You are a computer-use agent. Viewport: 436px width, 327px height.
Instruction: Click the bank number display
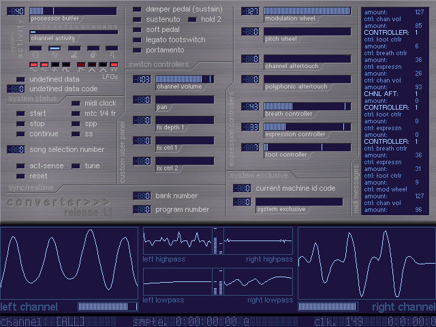[x=142, y=196]
